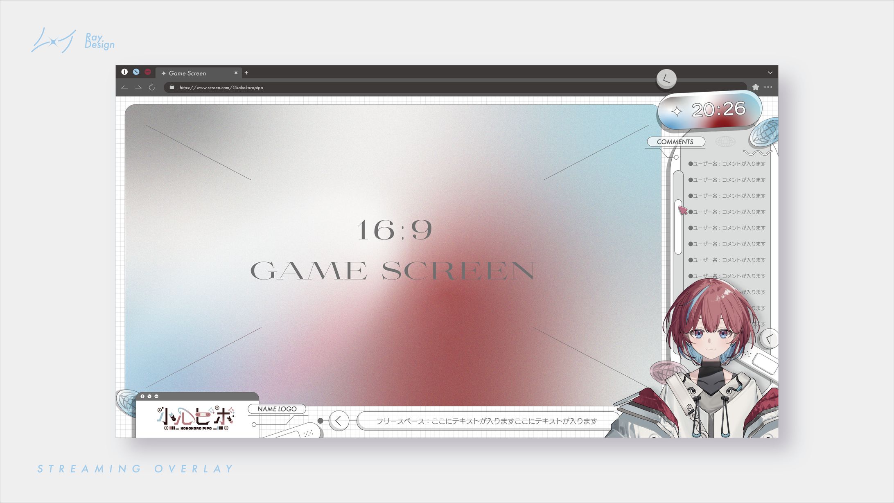894x503 pixels.
Task: Go forward with the browser forward arrow
Action: pos(138,87)
